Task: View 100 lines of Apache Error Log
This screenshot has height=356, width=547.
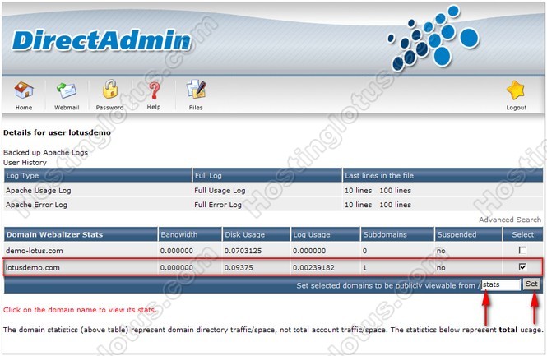Action: point(396,205)
